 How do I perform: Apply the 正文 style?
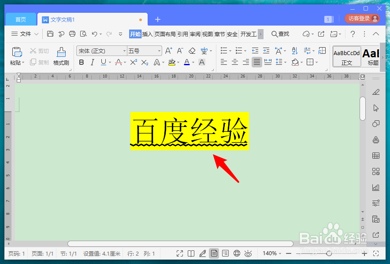coord(347,56)
